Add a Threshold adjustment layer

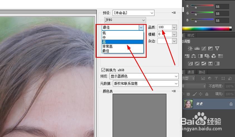pyautogui.click(x=204, y=63)
